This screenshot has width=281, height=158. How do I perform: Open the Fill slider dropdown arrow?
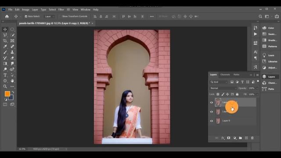point(257,94)
